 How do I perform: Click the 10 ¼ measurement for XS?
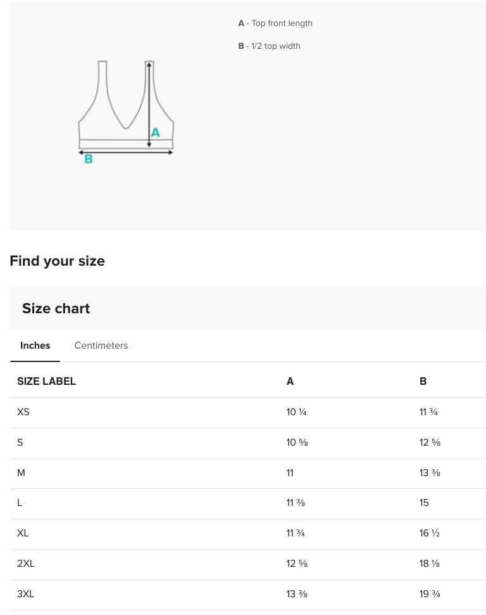coord(296,412)
